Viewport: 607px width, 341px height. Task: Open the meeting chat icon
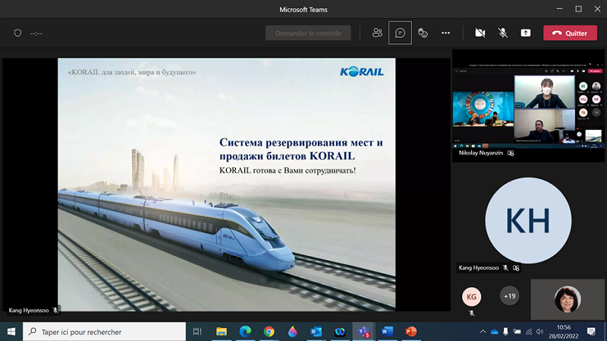400,33
